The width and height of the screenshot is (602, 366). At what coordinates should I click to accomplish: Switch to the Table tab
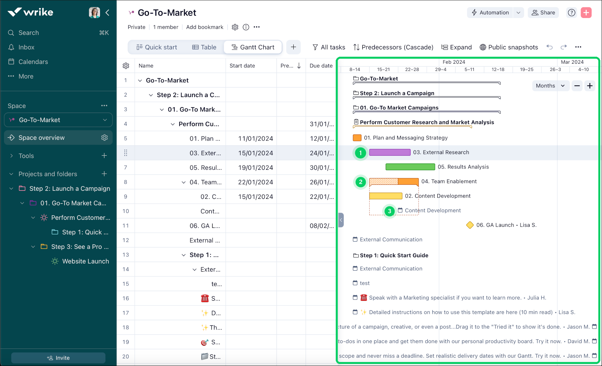[204, 47]
